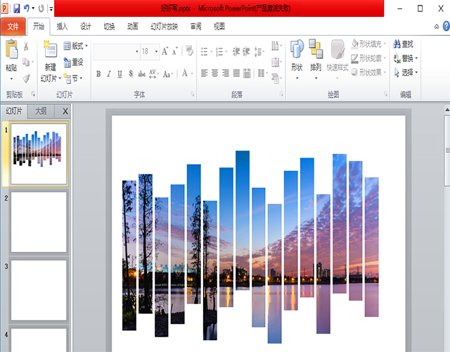This screenshot has width=450, height=352.
Task: Switch to the 切换 ribbon tab
Action: click(109, 27)
